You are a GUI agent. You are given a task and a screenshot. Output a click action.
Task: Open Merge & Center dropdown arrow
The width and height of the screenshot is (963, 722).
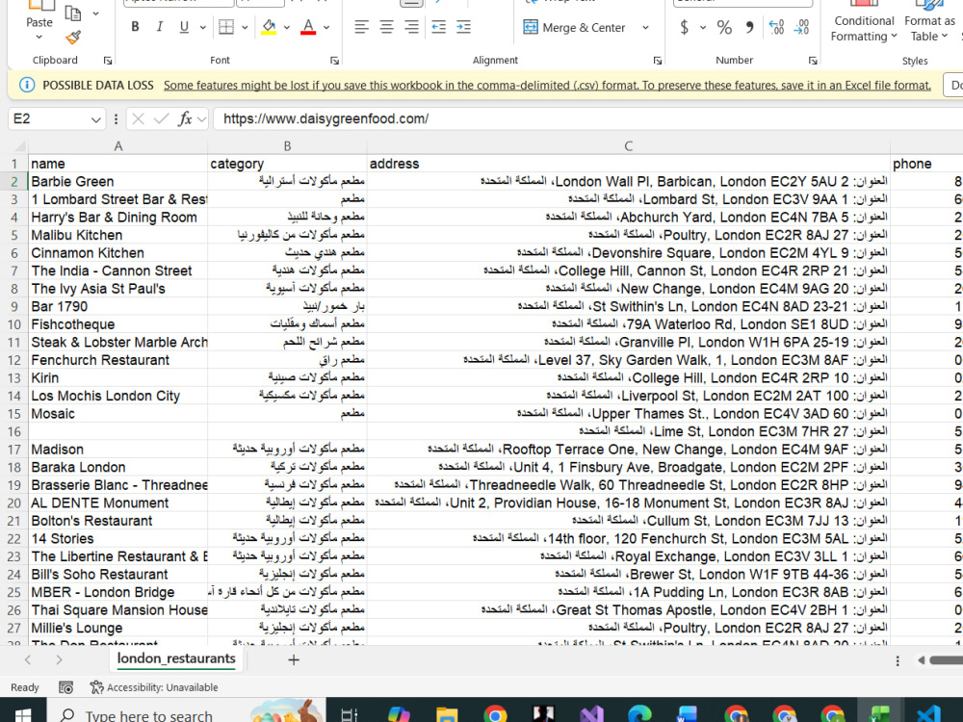click(x=645, y=28)
